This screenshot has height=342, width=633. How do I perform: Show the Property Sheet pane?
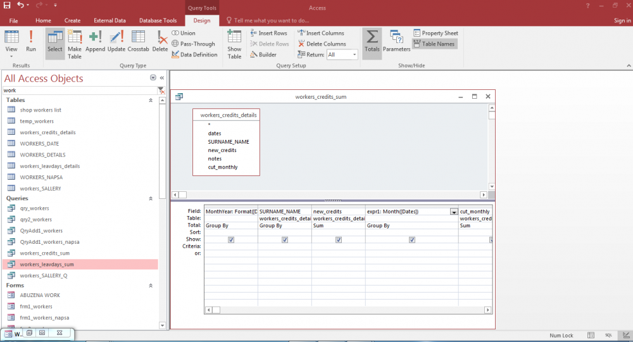coord(436,33)
